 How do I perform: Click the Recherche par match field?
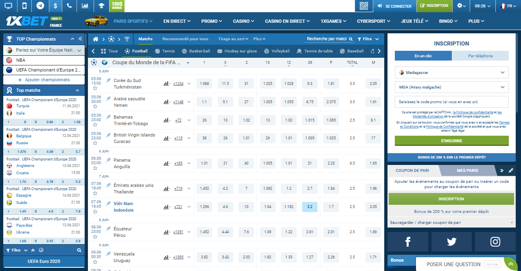pyautogui.click(x=327, y=39)
